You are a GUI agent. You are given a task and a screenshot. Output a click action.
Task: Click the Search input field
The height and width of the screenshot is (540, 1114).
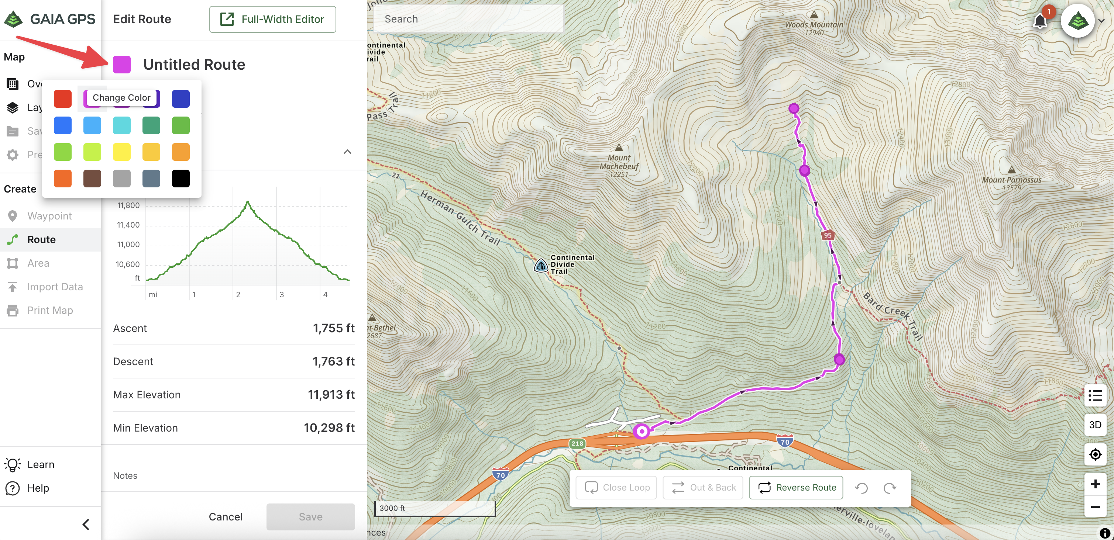click(x=468, y=19)
